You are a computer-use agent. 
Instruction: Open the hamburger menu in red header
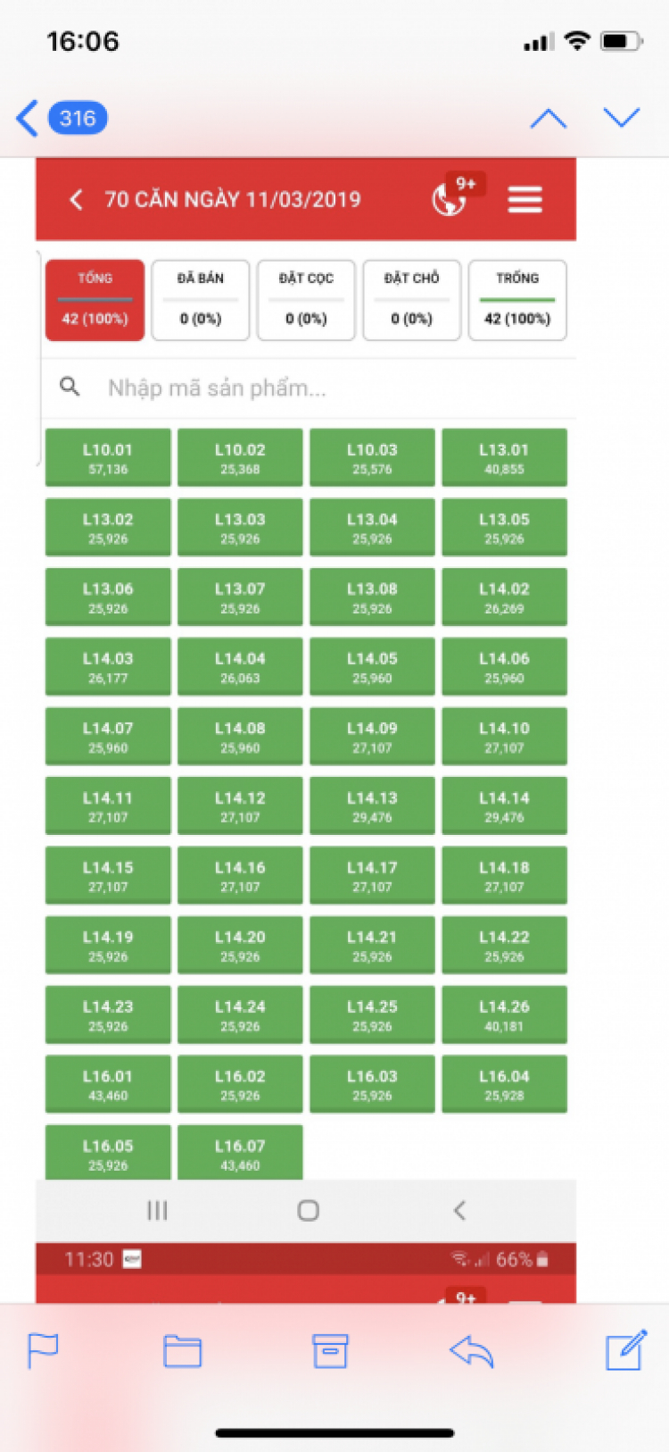pos(524,199)
